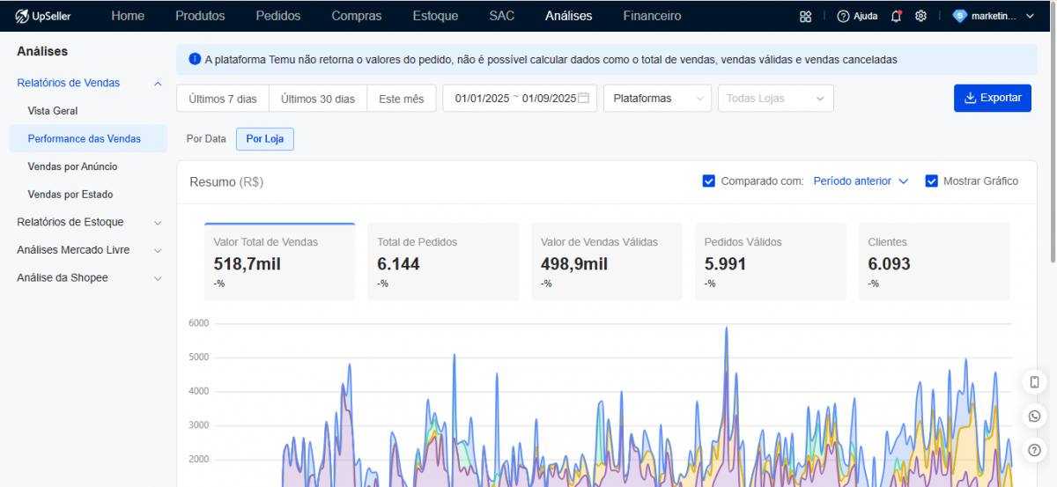
Task: Open Vendas por Estado report
Action: pos(70,194)
